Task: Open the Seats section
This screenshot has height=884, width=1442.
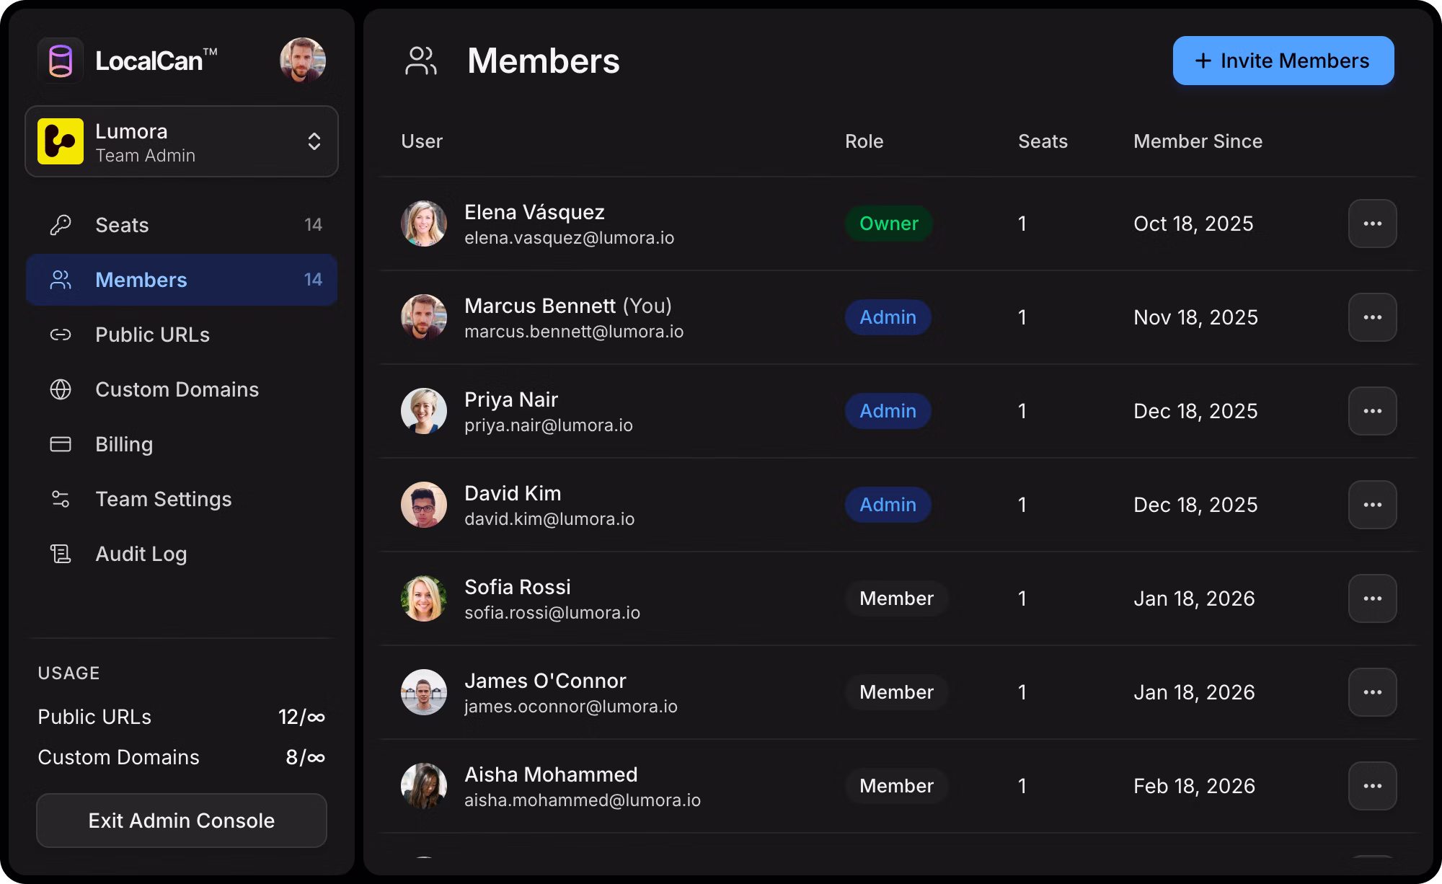Action: (x=182, y=225)
